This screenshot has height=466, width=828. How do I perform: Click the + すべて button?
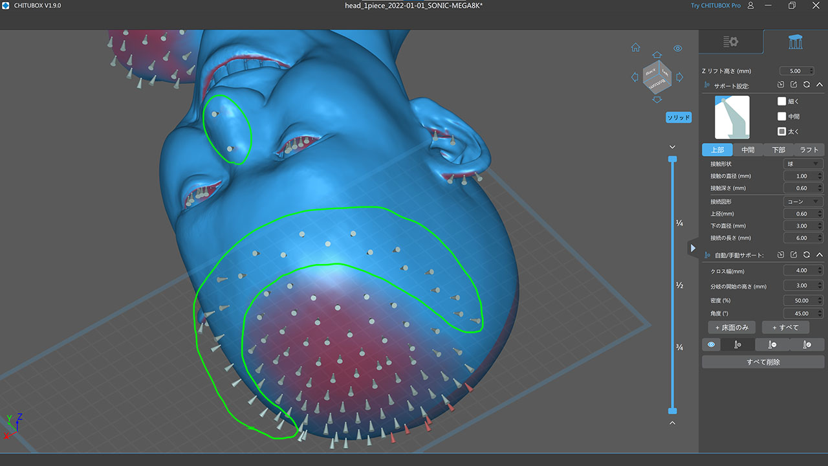(785, 327)
